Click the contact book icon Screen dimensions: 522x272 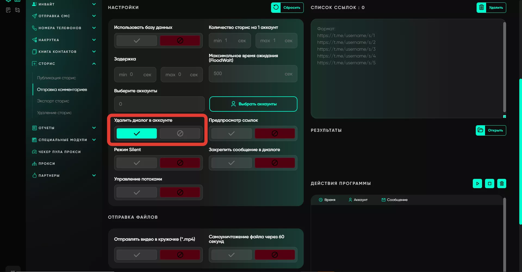[x=34, y=52]
